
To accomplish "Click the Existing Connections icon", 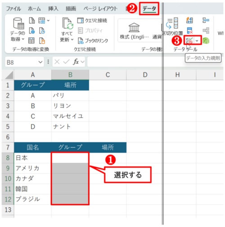I will (x=42, y=40).
